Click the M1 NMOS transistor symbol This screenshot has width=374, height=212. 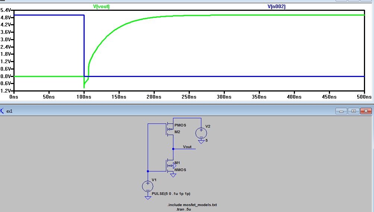click(x=170, y=166)
